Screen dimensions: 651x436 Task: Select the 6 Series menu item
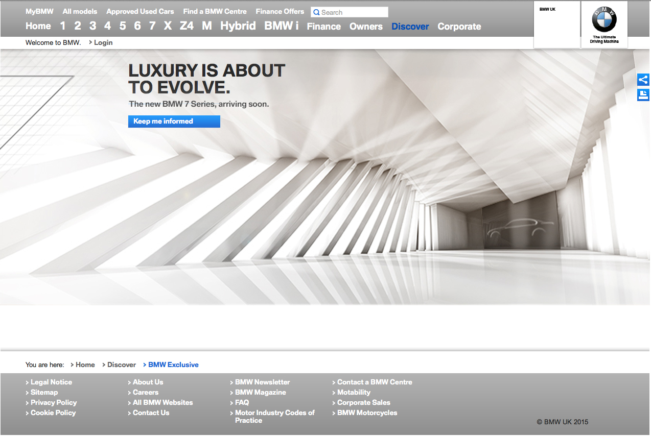137,26
